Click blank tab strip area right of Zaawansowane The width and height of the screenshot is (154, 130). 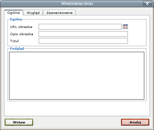(113, 13)
